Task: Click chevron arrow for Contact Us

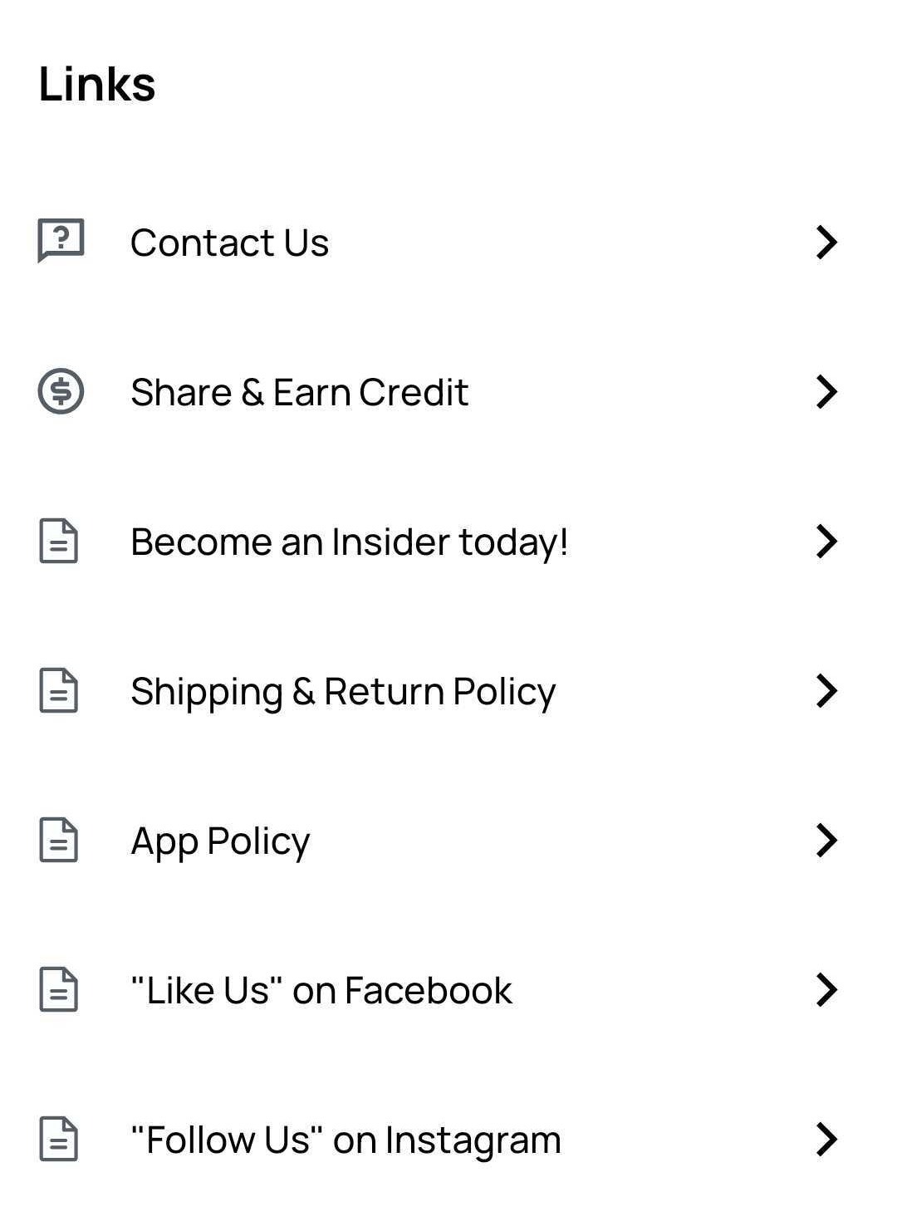Action: (x=826, y=243)
